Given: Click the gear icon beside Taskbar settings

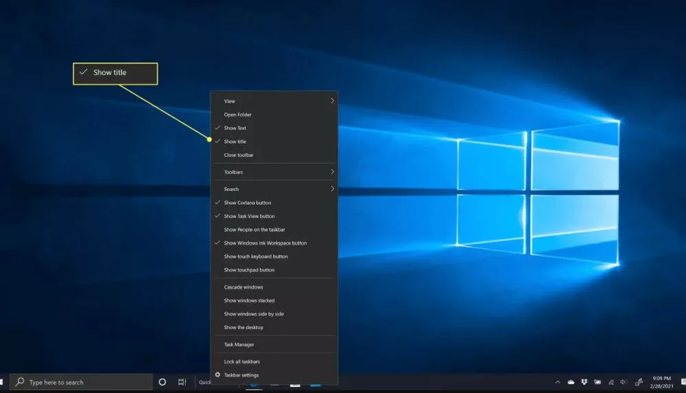Looking at the screenshot, I should (x=217, y=374).
